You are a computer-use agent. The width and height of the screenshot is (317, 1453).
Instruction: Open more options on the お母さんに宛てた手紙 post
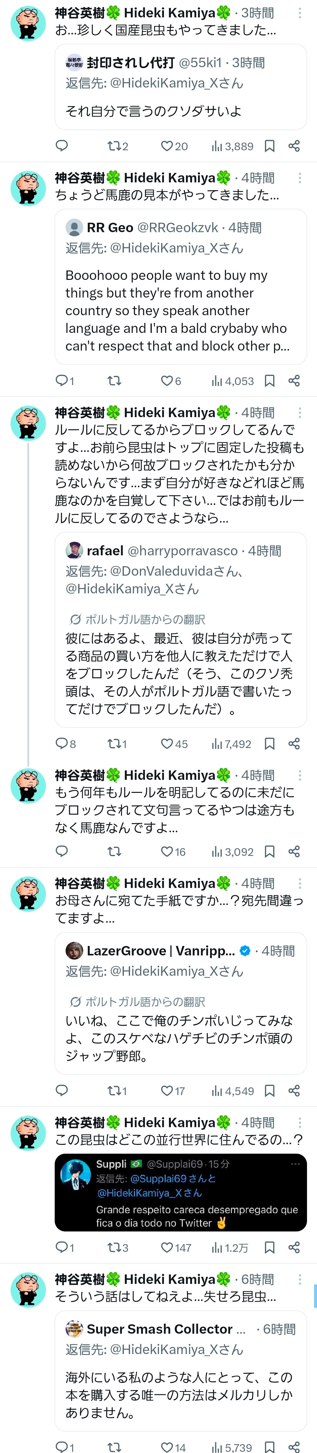coord(300,883)
